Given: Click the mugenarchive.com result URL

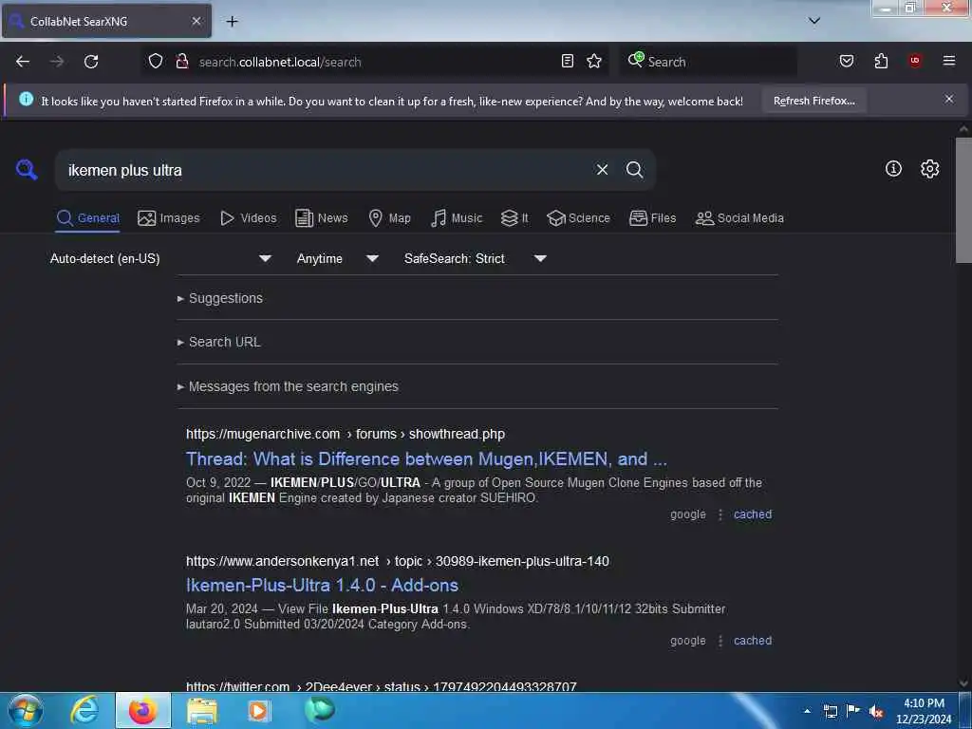Looking at the screenshot, I should click(x=346, y=434).
